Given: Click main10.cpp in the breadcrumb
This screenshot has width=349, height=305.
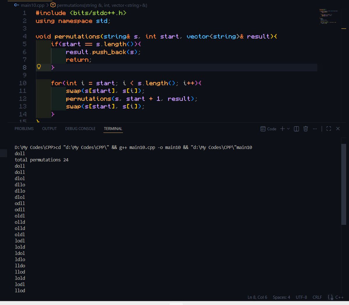Looking at the screenshot, I should click(33, 5).
